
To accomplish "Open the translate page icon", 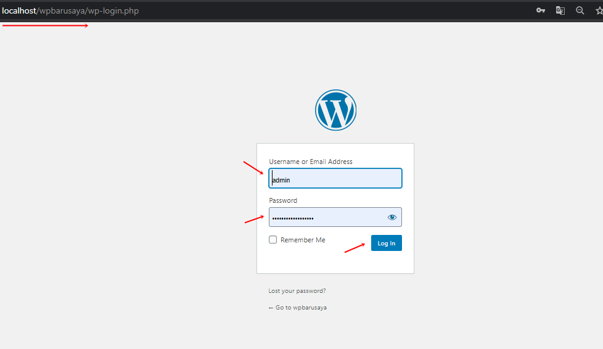I will (x=560, y=10).
